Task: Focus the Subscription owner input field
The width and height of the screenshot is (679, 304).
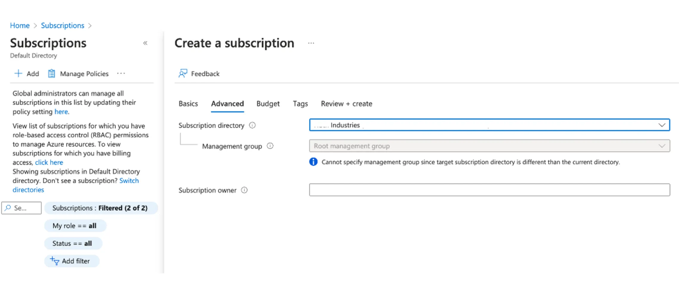Action: click(x=489, y=190)
